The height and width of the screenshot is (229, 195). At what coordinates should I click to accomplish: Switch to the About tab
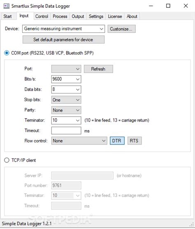click(x=132, y=16)
